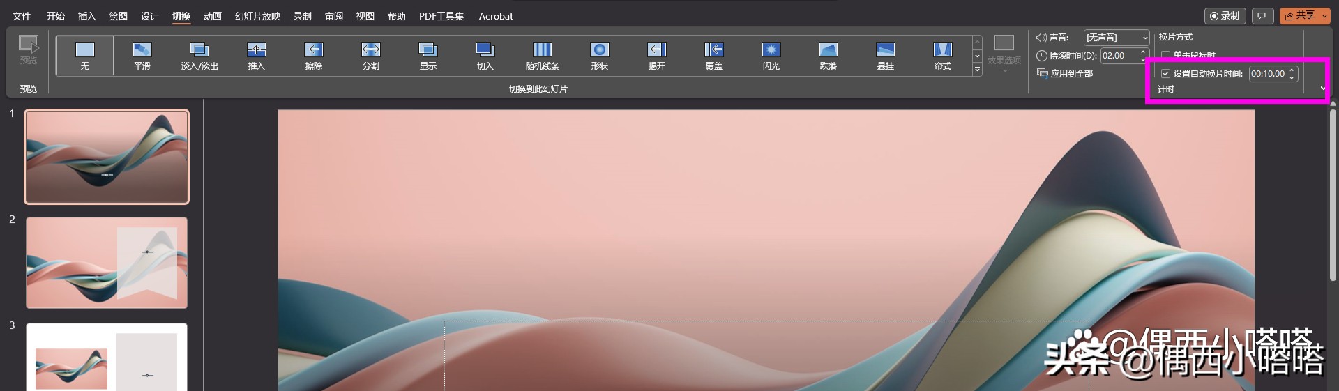Open the Acrobat tab
Viewport: 1339px width, 391px height.
click(496, 16)
